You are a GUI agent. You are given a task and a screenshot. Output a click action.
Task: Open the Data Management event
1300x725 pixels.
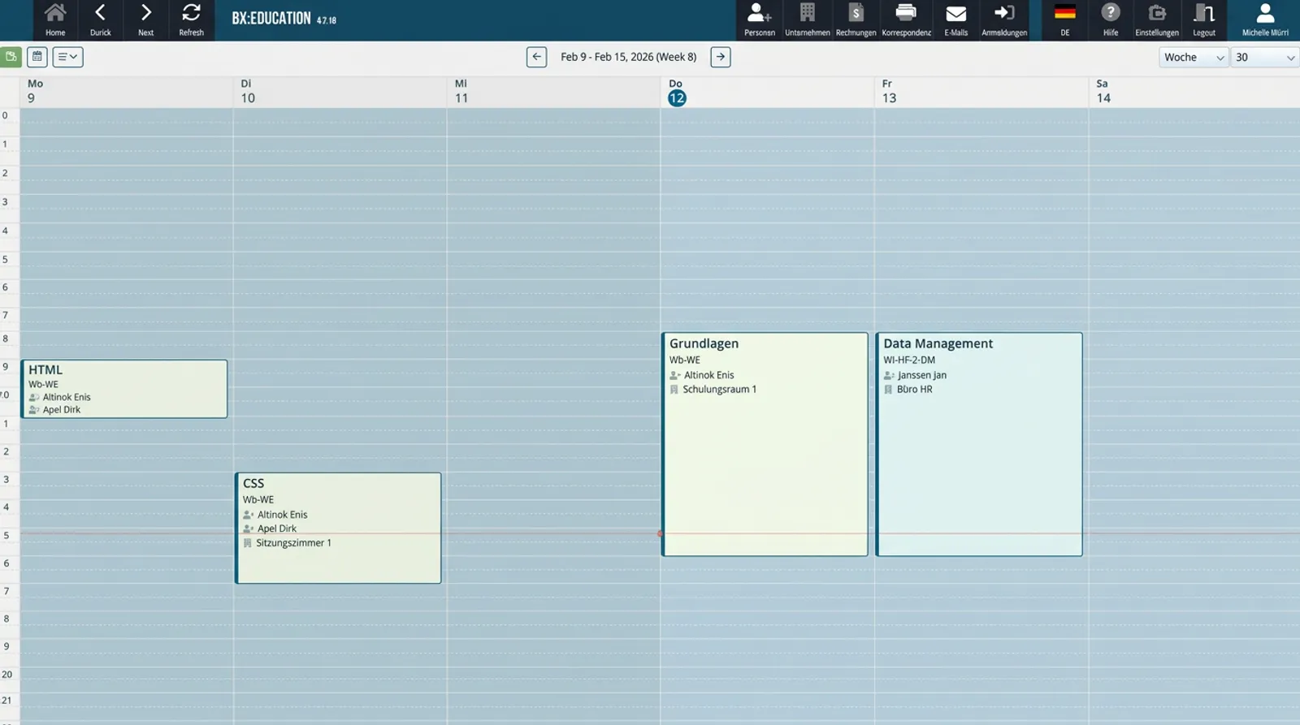tap(979, 444)
